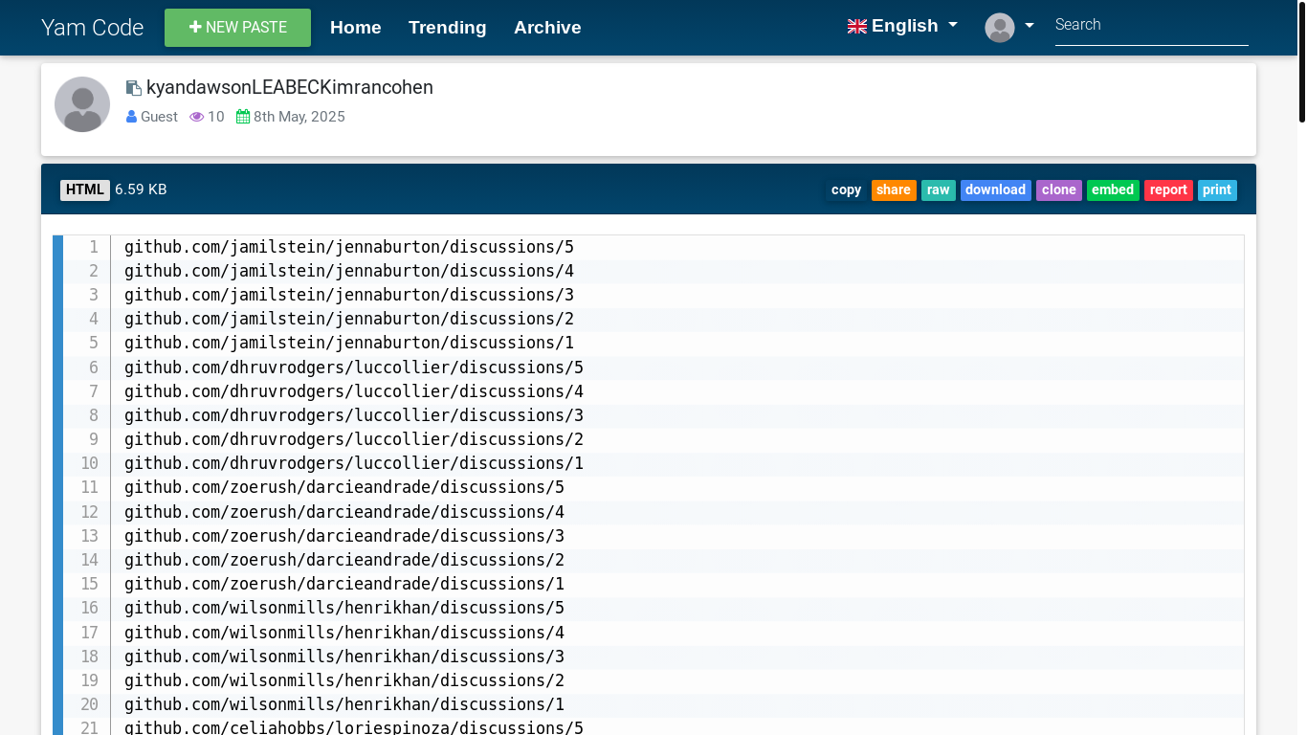Click in the Search input field

pos(1151,26)
